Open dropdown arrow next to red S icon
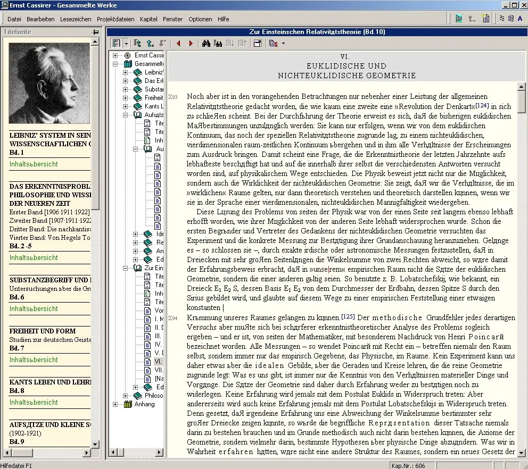This screenshot has height=469, width=528. click(x=283, y=44)
